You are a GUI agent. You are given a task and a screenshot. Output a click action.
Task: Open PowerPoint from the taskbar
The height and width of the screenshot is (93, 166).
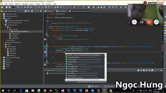tap(87, 91)
